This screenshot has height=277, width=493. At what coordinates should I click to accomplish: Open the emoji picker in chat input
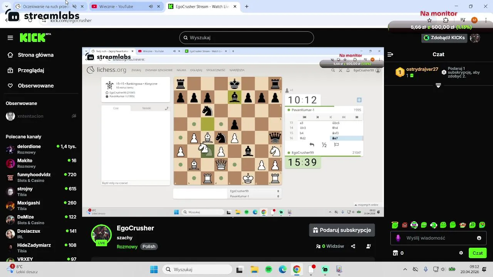tap(479, 238)
